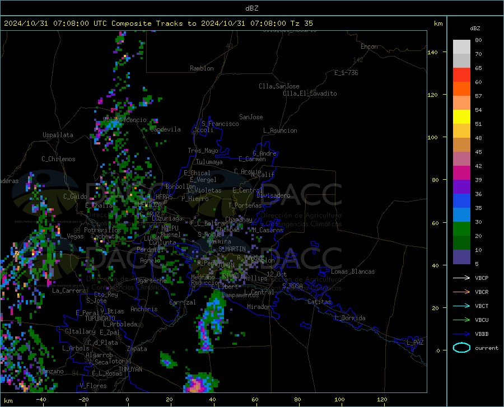Screen dimensions: 504x407
Task: Click the TUPUNGATO map label
Action: (100, 319)
